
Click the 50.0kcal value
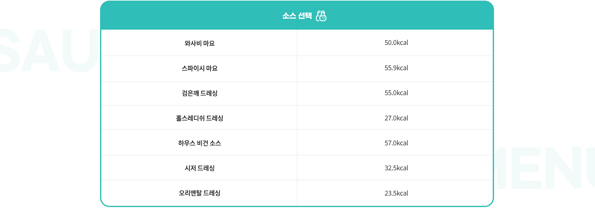396,43
